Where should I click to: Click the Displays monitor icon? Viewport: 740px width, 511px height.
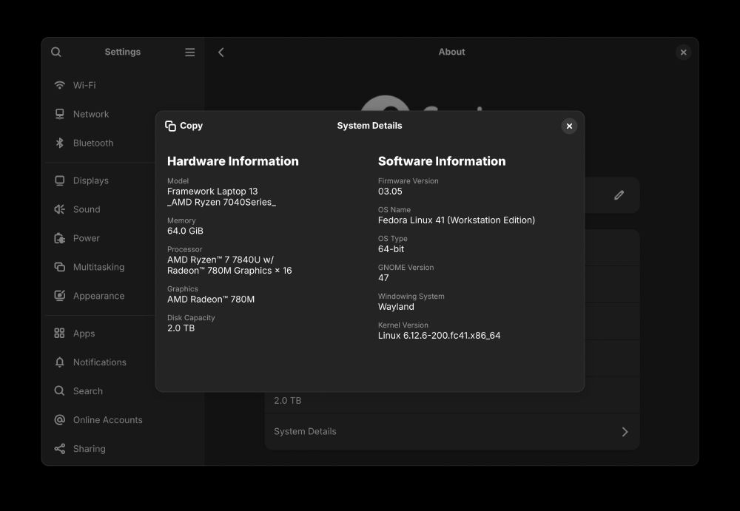[x=59, y=180]
